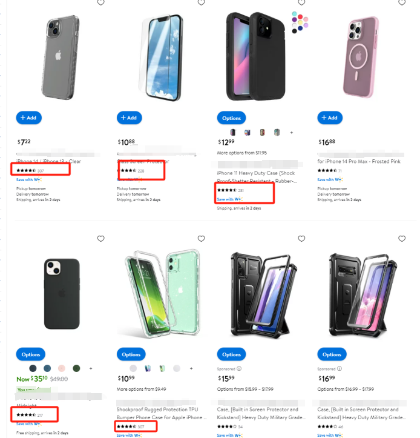Choose dark green swatch on the Midnight case
The image size is (420, 438).
tap(76, 368)
